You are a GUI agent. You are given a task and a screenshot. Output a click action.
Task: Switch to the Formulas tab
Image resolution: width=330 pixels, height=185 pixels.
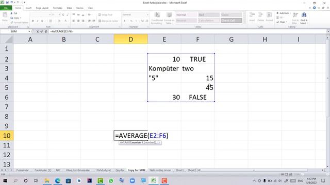click(57, 8)
